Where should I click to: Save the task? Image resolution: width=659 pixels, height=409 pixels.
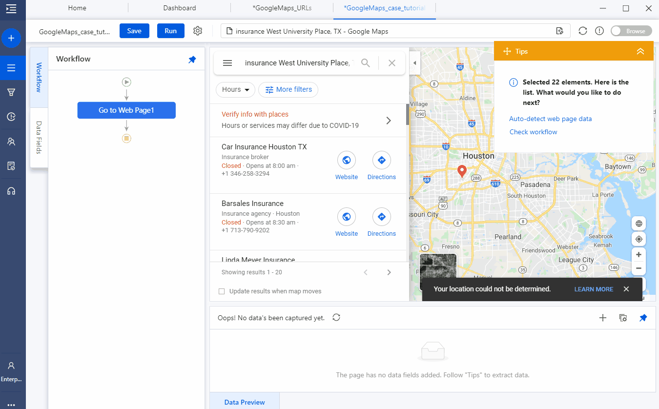coord(134,31)
